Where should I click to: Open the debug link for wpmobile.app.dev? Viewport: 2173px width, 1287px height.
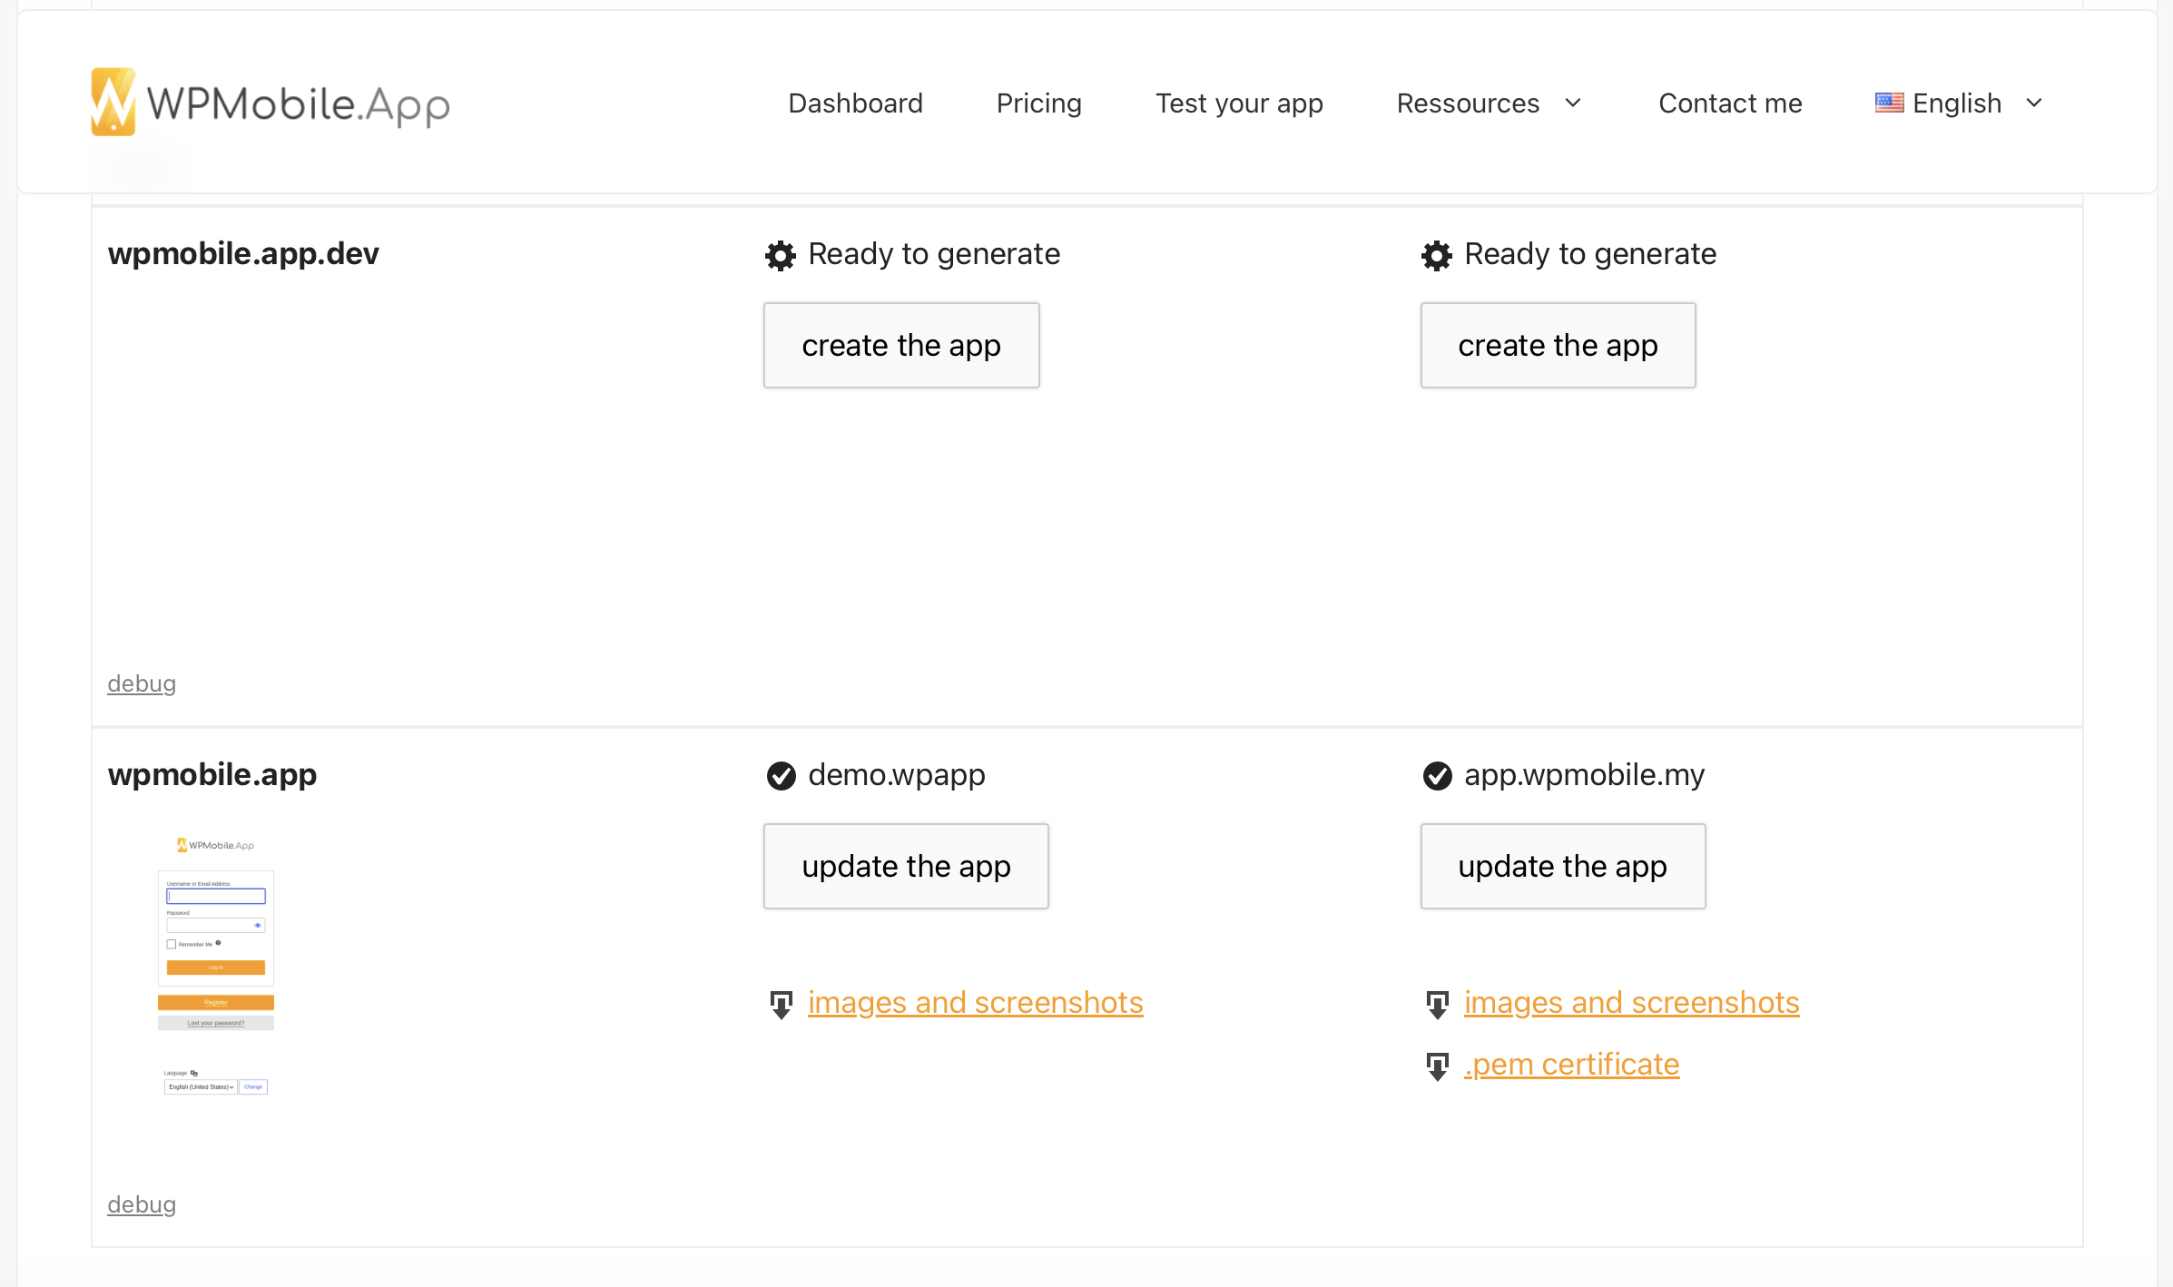[142, 683]
